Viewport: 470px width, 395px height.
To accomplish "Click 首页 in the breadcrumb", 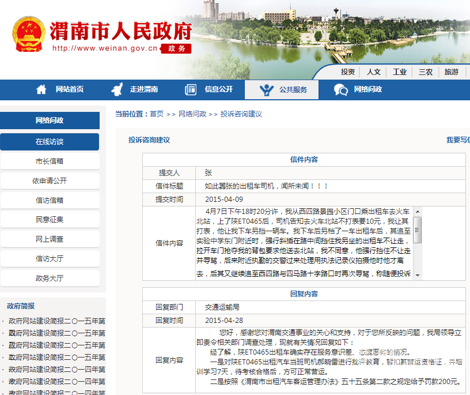I will 157,114.
